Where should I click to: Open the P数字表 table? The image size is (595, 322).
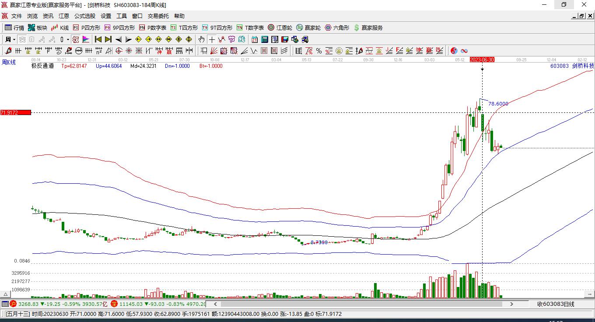pos(153,28)
